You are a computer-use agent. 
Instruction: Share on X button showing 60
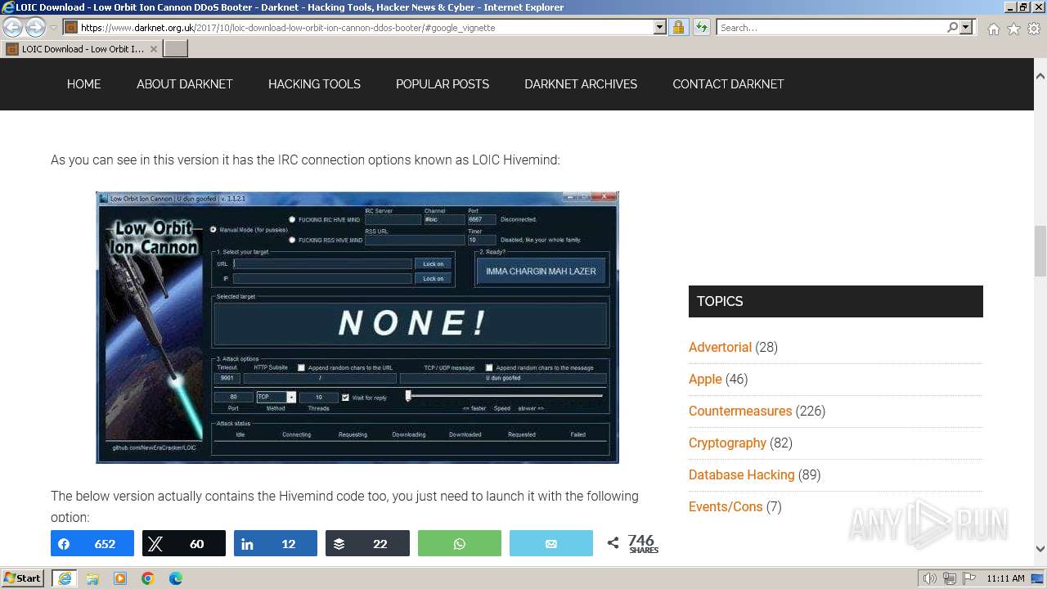[x=184, y=543]
